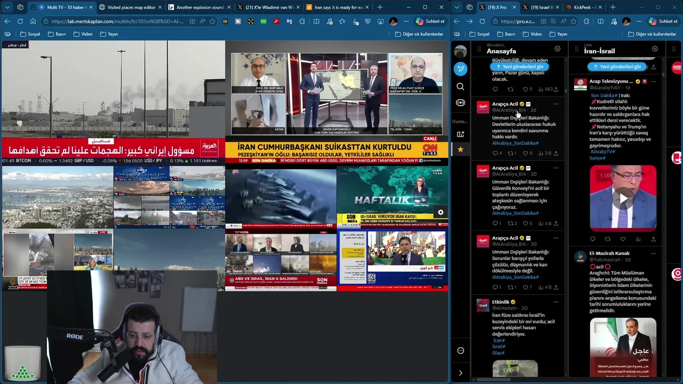The width and height of the screenshot is (683, 384).
Task: Open the Suriye# hashtag link
Action: 598,158
